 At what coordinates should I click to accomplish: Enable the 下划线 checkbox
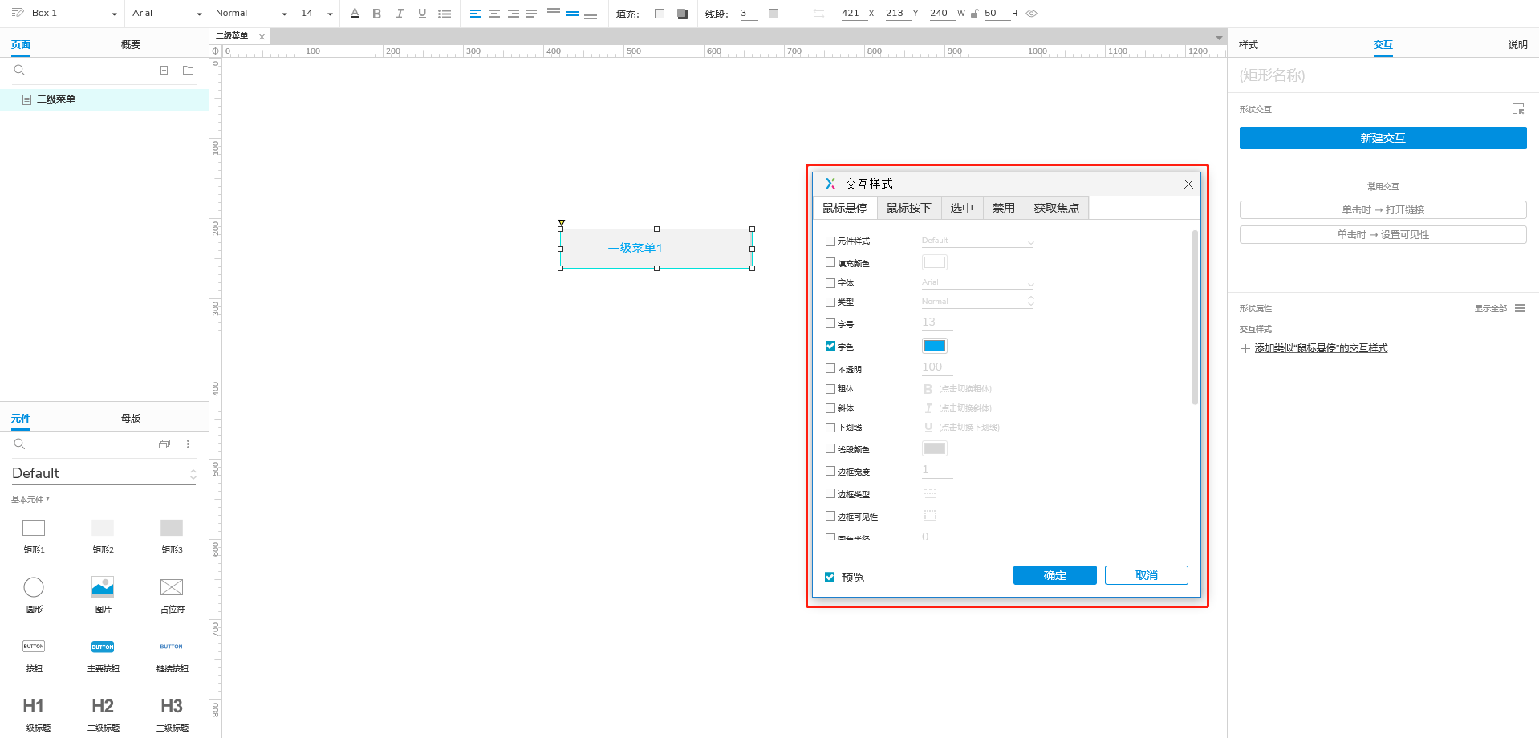click(830, 427)
